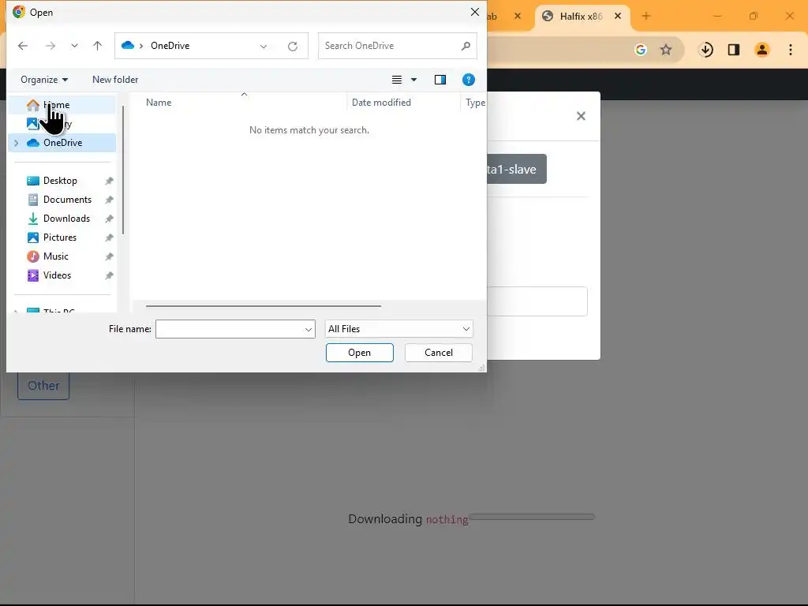808x606 pixels.
Task: Expand the OneDrive tree node
Action: coord(17,143)
